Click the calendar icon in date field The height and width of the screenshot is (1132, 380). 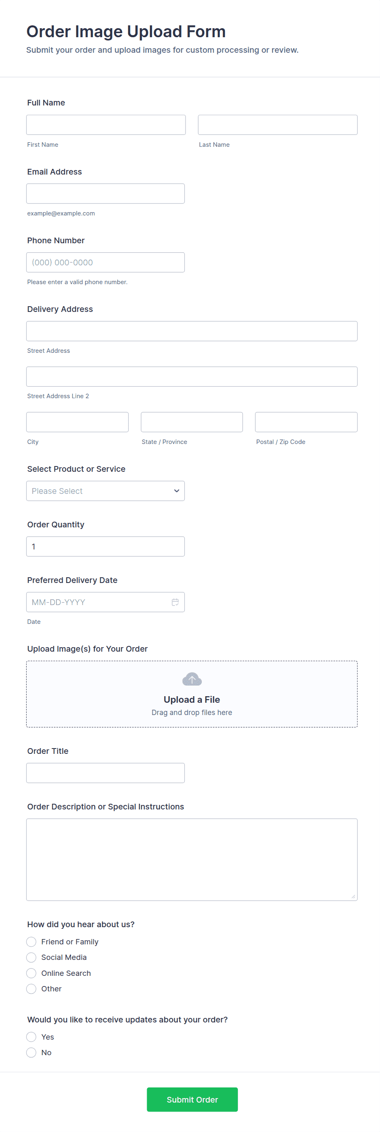175,602
